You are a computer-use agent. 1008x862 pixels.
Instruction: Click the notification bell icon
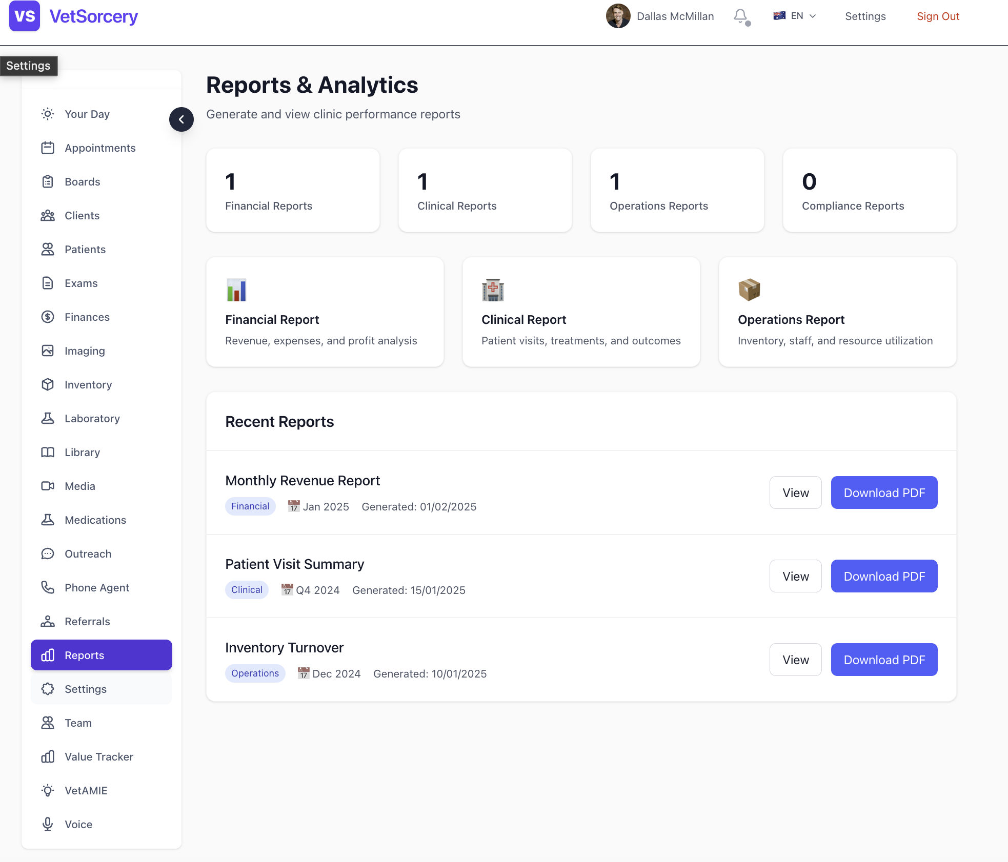[x=740, y=16]
